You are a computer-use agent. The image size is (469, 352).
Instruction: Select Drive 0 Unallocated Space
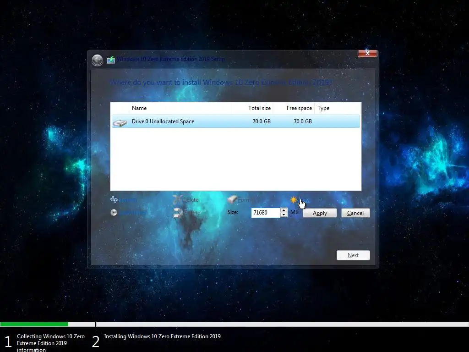[x=236, y=121]
